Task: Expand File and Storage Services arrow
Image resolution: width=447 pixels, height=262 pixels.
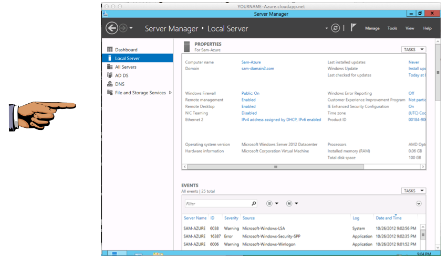Action: coord(170,93)
